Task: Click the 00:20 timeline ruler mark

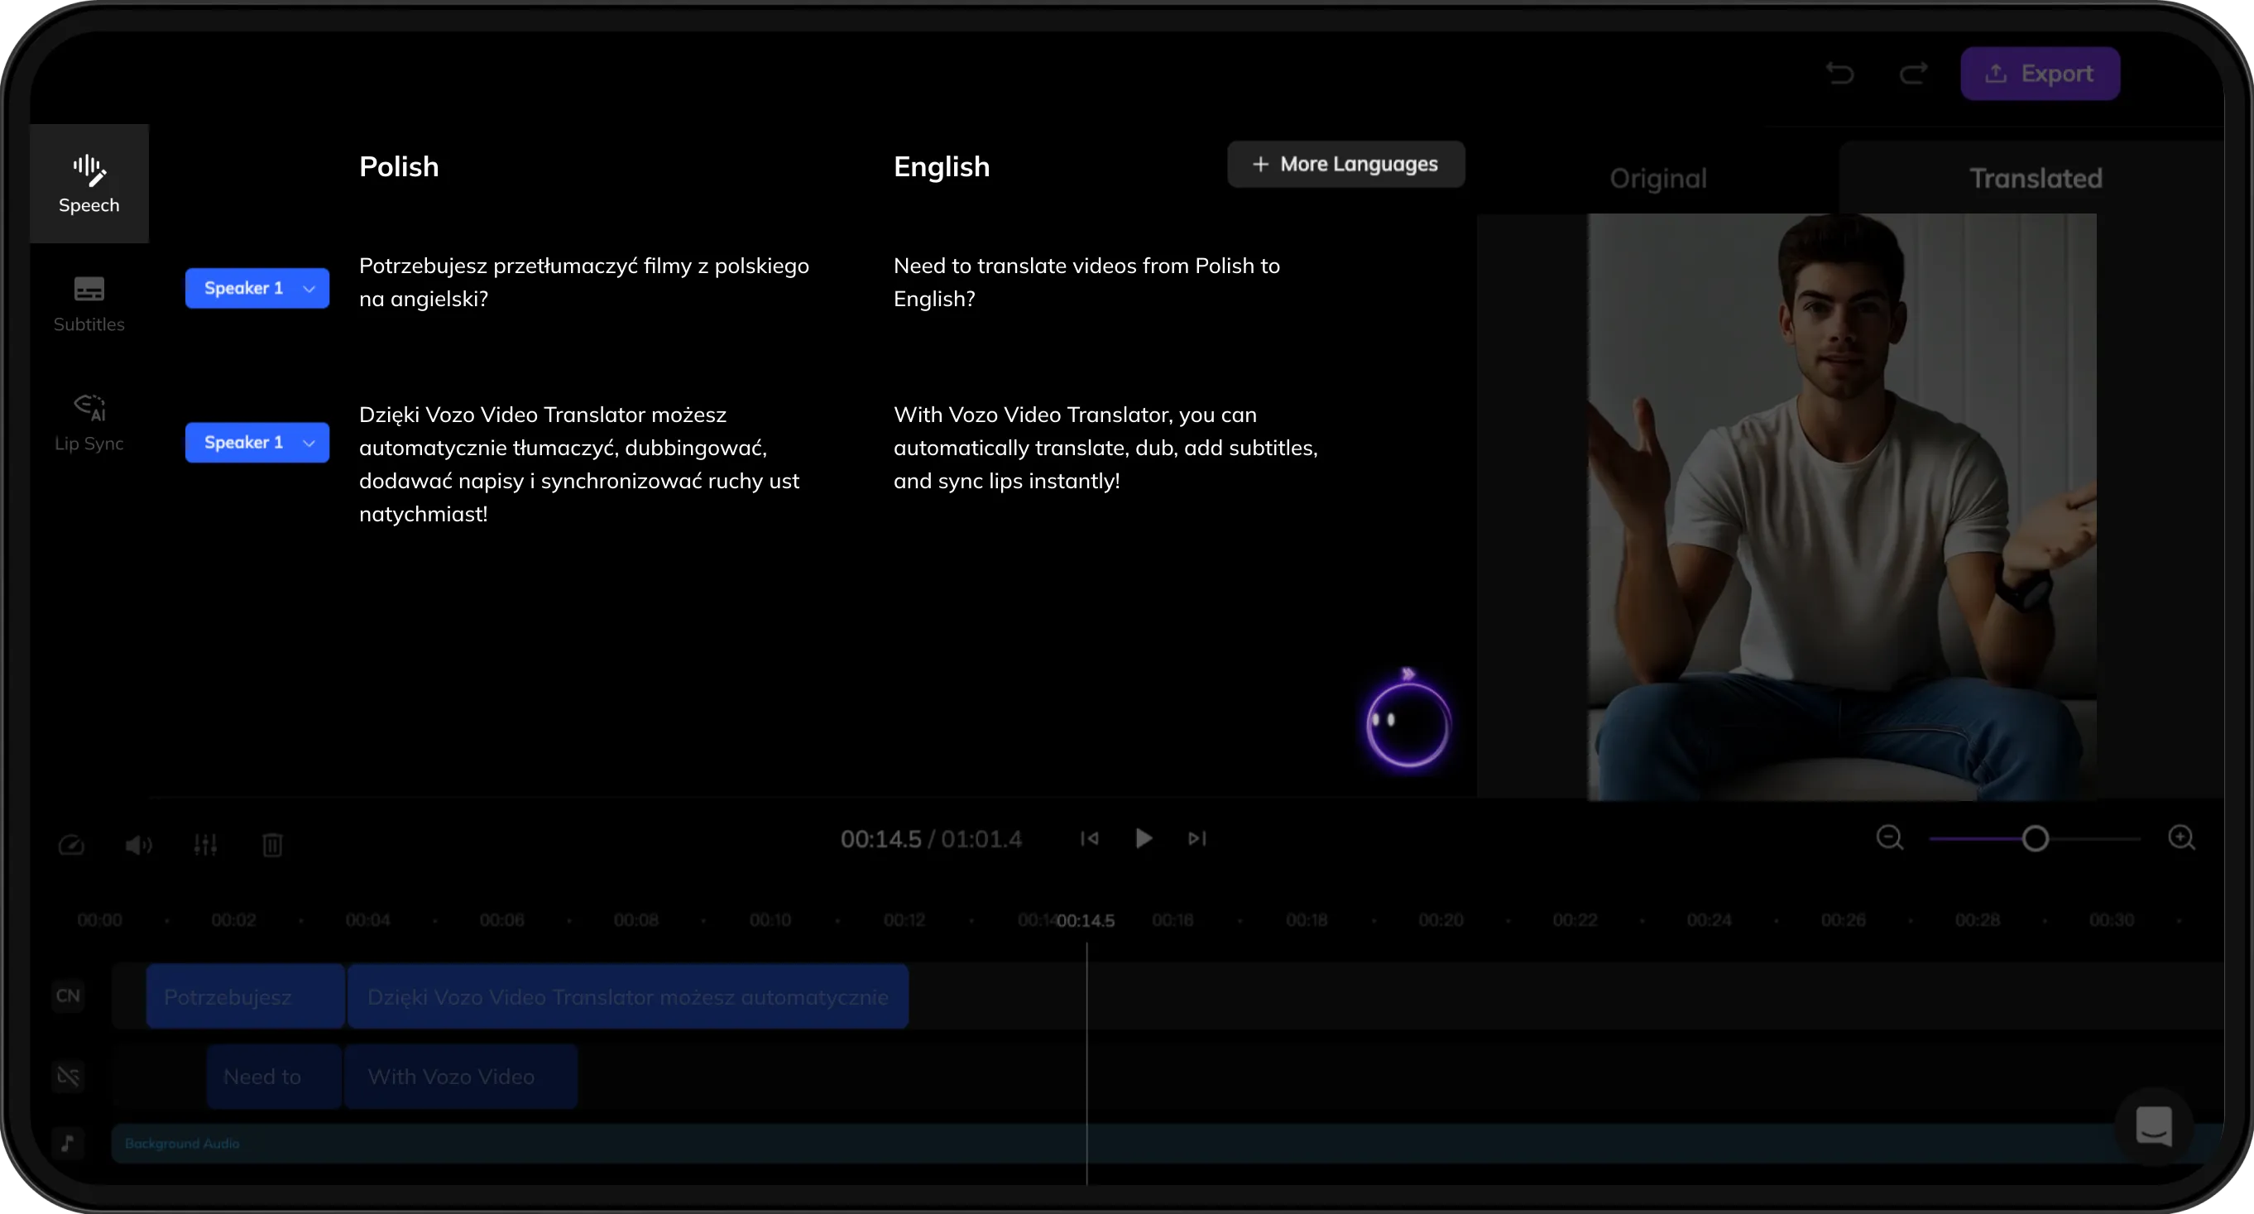Action: point(1441,920)
